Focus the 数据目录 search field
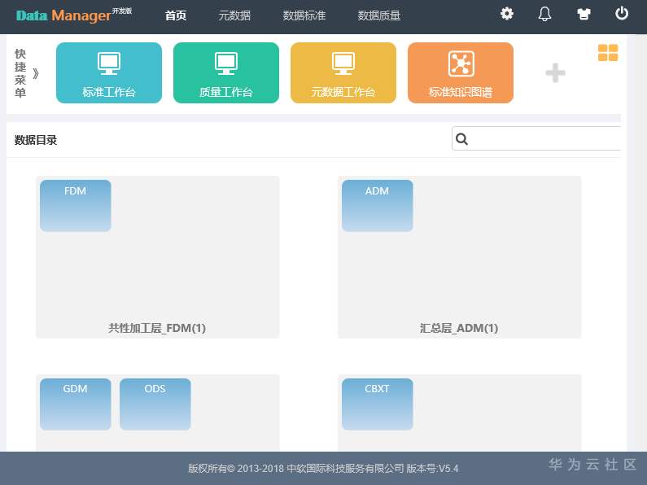Screen dimensions: 647x485 536,138
